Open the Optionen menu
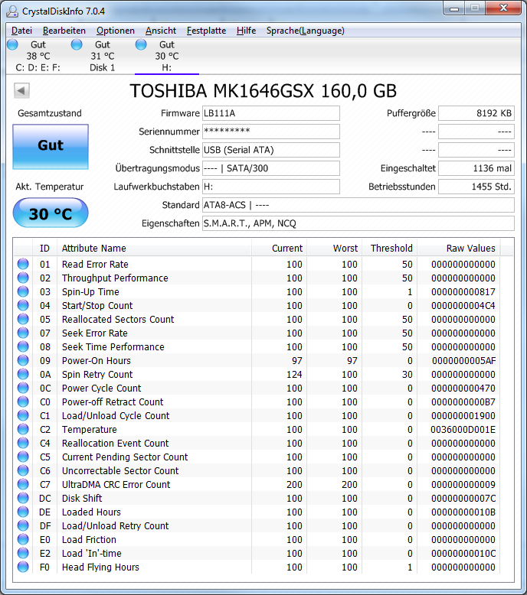 pyautogui.click(x=116, y=31)
